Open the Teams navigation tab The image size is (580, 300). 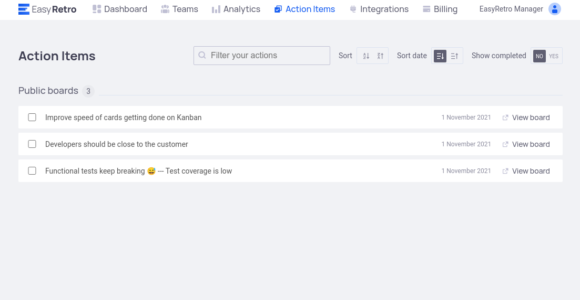[x=179, y=9]
